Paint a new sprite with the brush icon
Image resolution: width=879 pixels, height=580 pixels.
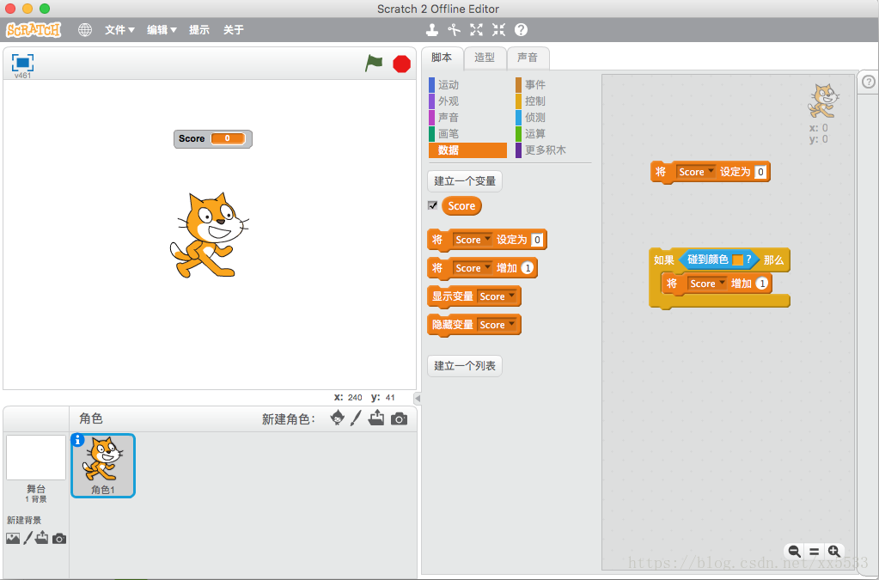pos(356,418)
